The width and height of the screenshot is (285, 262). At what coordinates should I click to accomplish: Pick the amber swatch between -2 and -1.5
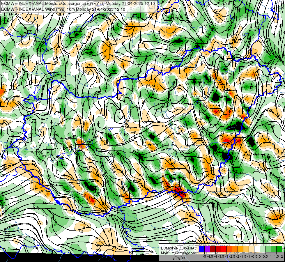pos(240,249)
